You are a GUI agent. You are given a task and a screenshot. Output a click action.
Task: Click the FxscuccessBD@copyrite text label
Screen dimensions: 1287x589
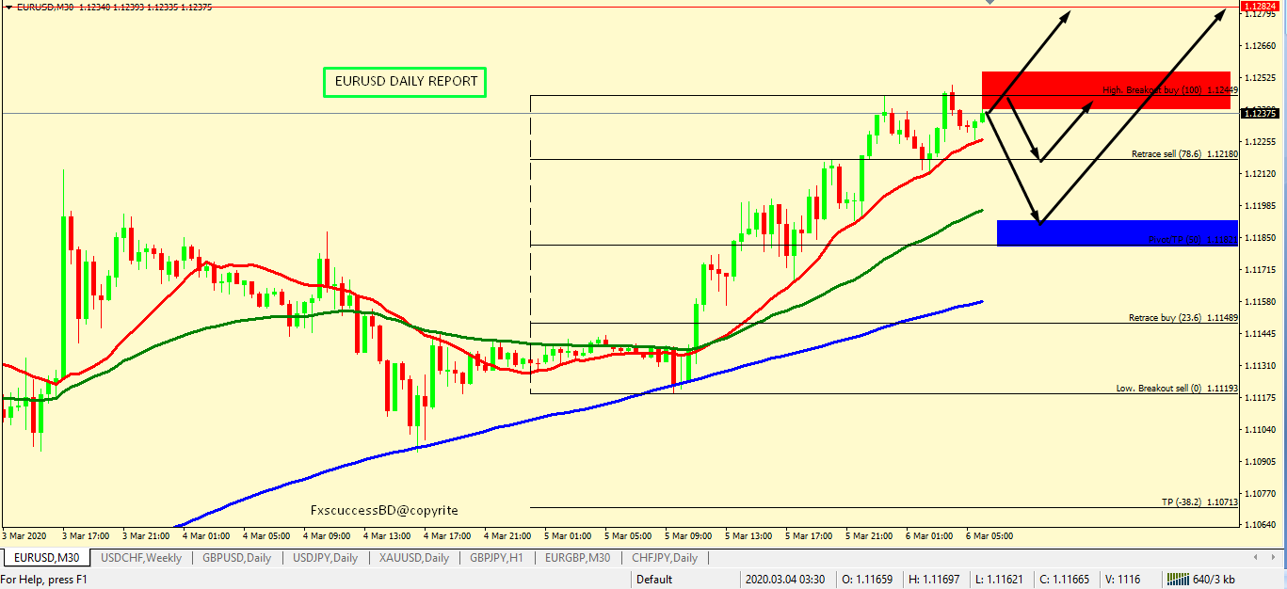384,510
